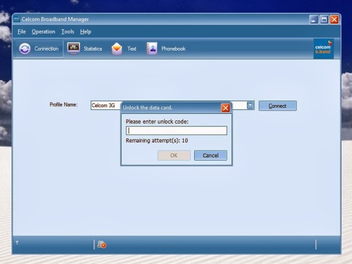Click the Phonebook label in toolbar

pos(173,49)
